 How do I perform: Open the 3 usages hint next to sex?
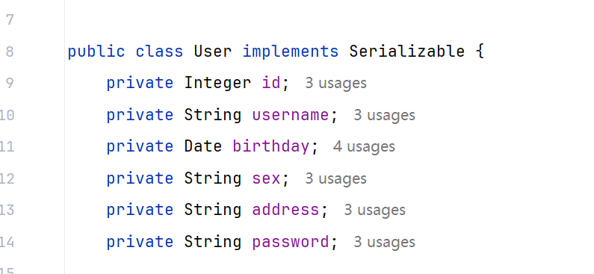click(x=335, y=178)
